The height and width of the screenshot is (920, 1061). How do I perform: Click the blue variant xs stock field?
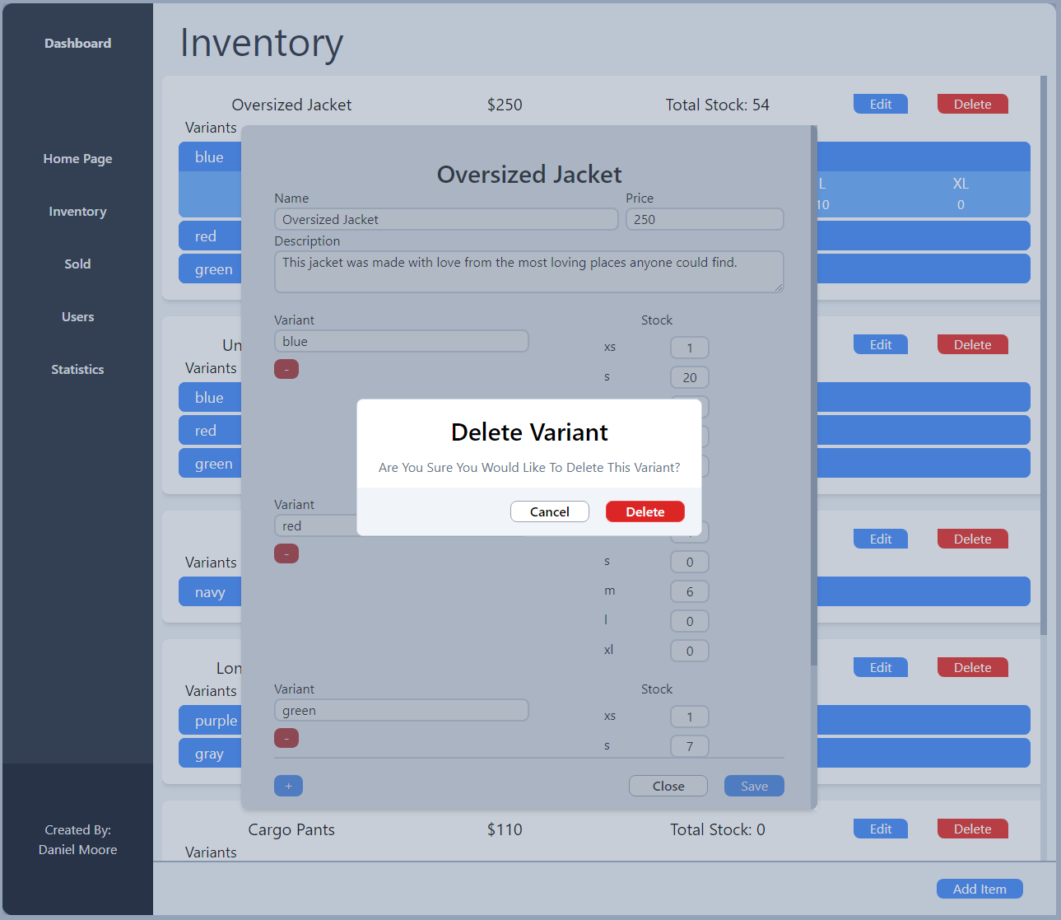(690, 348)
